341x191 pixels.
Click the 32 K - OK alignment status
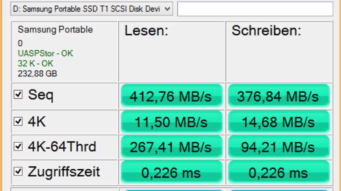(35, 63)
